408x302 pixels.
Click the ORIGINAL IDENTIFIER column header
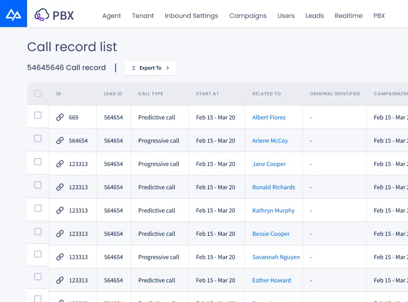pos(335,94)
